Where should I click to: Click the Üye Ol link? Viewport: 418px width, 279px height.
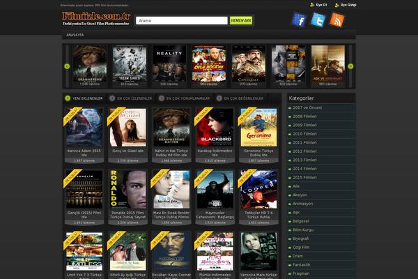(321, 5)
